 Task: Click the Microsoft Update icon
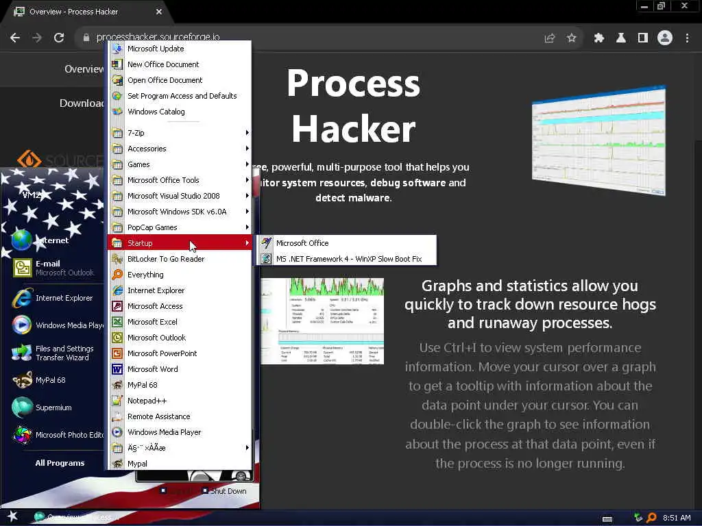click(x=117, y=49)
